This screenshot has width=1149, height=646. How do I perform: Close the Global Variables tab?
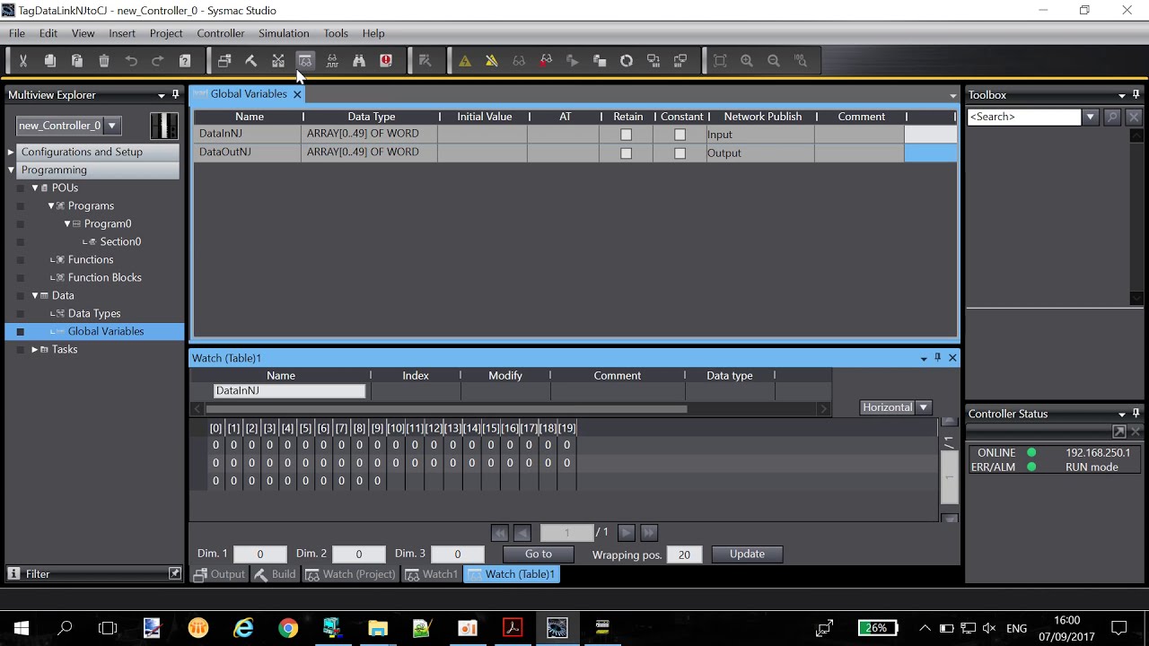coord(297,94)
